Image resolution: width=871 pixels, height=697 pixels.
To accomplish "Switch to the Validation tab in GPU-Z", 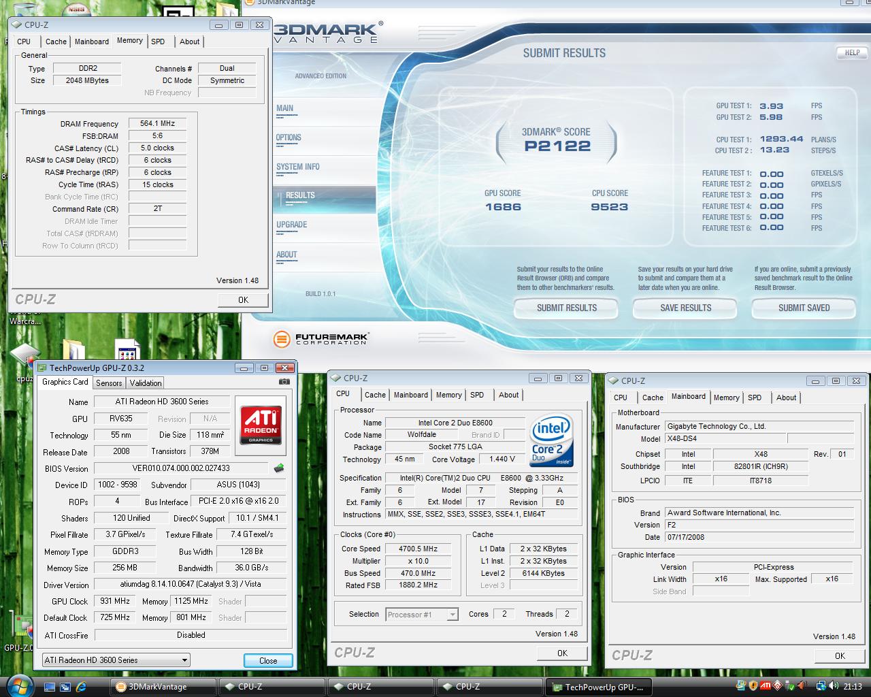I will point(146,383).
